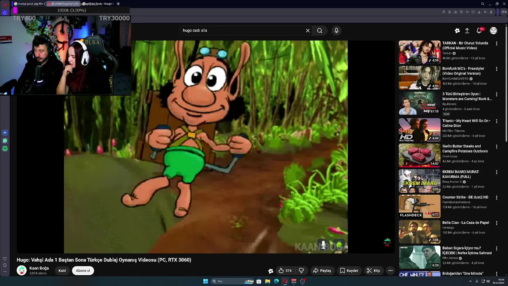Open 5 Türü Birleştiren Oyun thumbnail

pos(419,103)
